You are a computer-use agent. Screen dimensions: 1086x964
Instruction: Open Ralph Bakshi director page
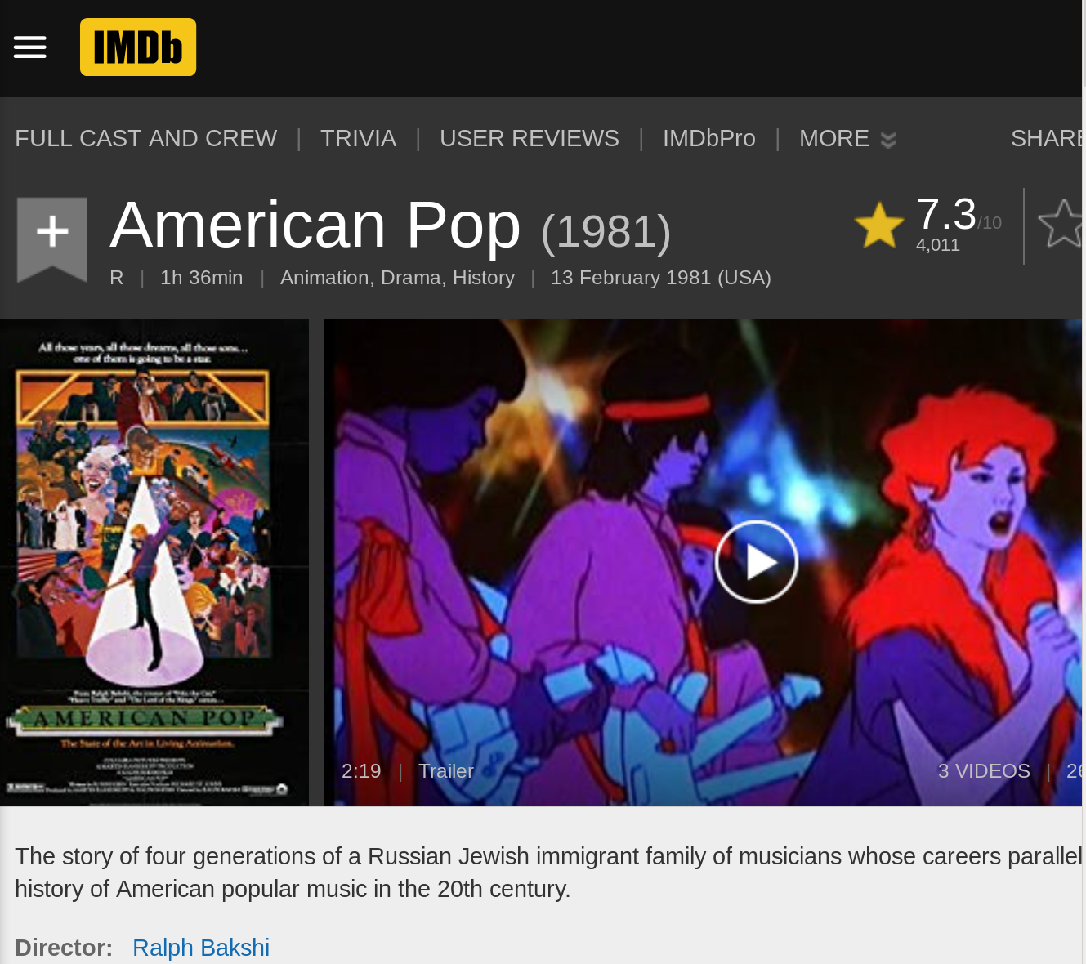click(201, 948)
